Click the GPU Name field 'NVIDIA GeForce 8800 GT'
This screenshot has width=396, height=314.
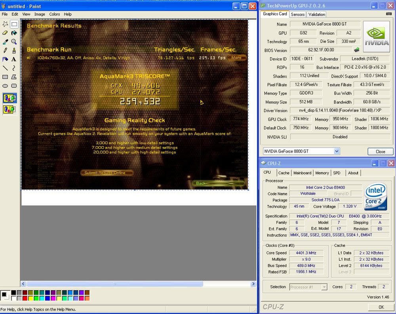point(325,24)
